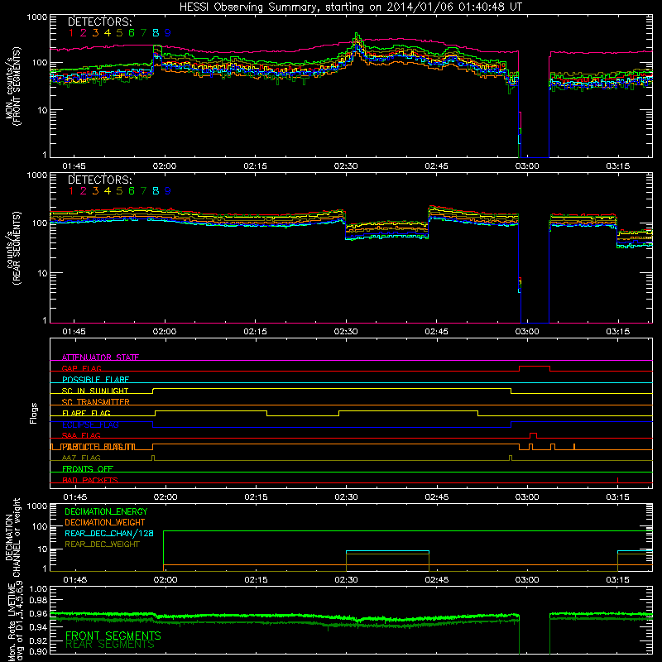Click the 03:00 tick label under flags plot
Image resolution: width=662 pixels, height=662 pixels.
[x=527, y=497]
